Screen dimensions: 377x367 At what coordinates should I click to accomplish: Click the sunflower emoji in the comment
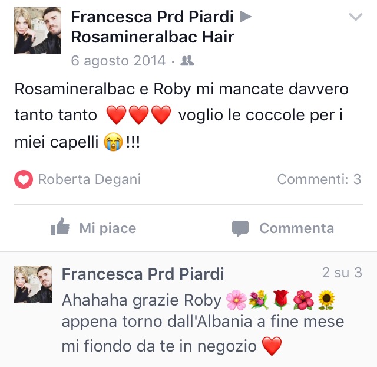(x=326, y=300)
